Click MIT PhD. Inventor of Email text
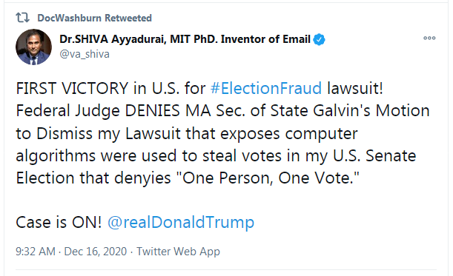 click(x=240, y=39)
